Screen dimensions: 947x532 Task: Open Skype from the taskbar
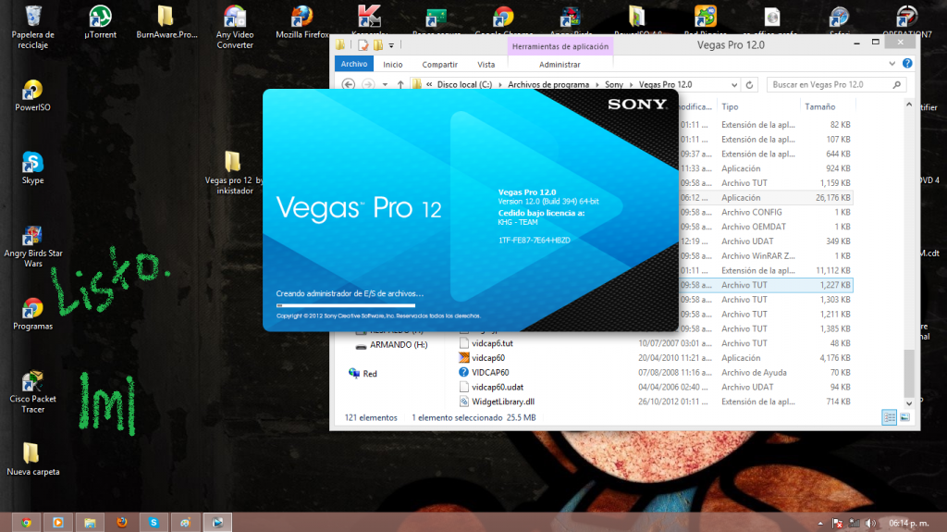point(154,523)
